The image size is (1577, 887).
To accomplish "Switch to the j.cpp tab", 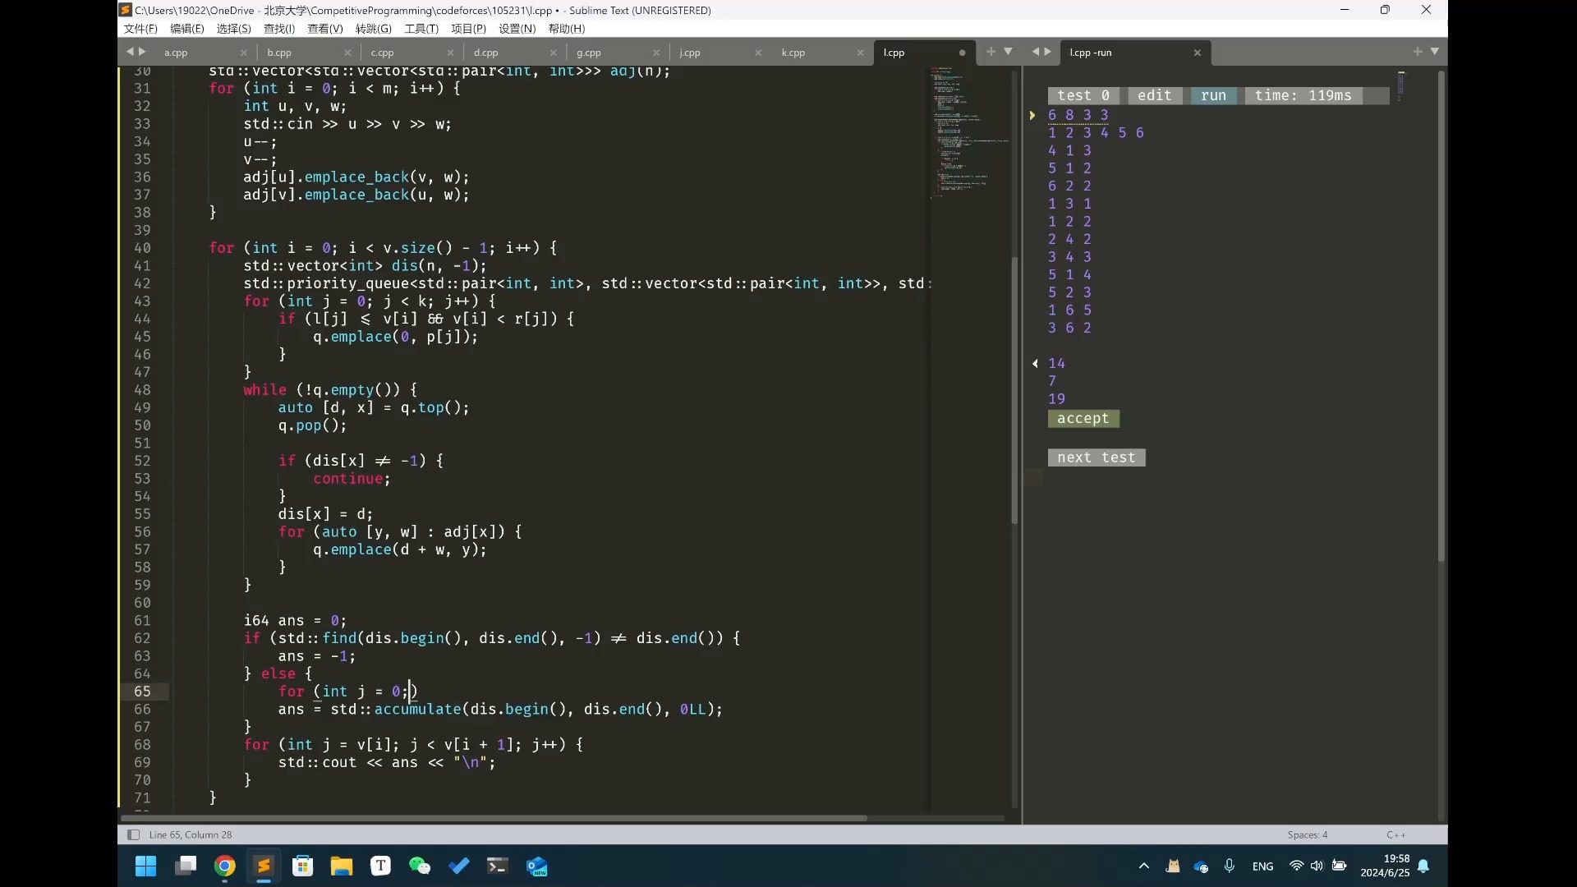I will pos(690,53).
